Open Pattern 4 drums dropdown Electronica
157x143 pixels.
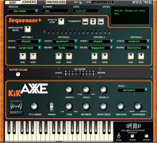coord(137,48)
